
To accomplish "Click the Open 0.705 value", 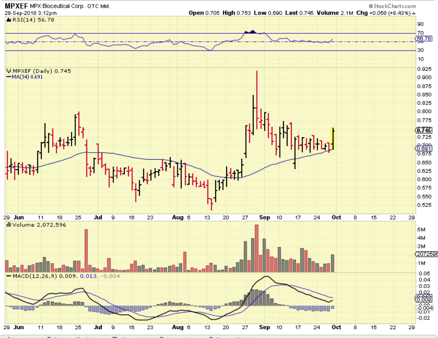I will pyautogui.click(x=204, y=13).
